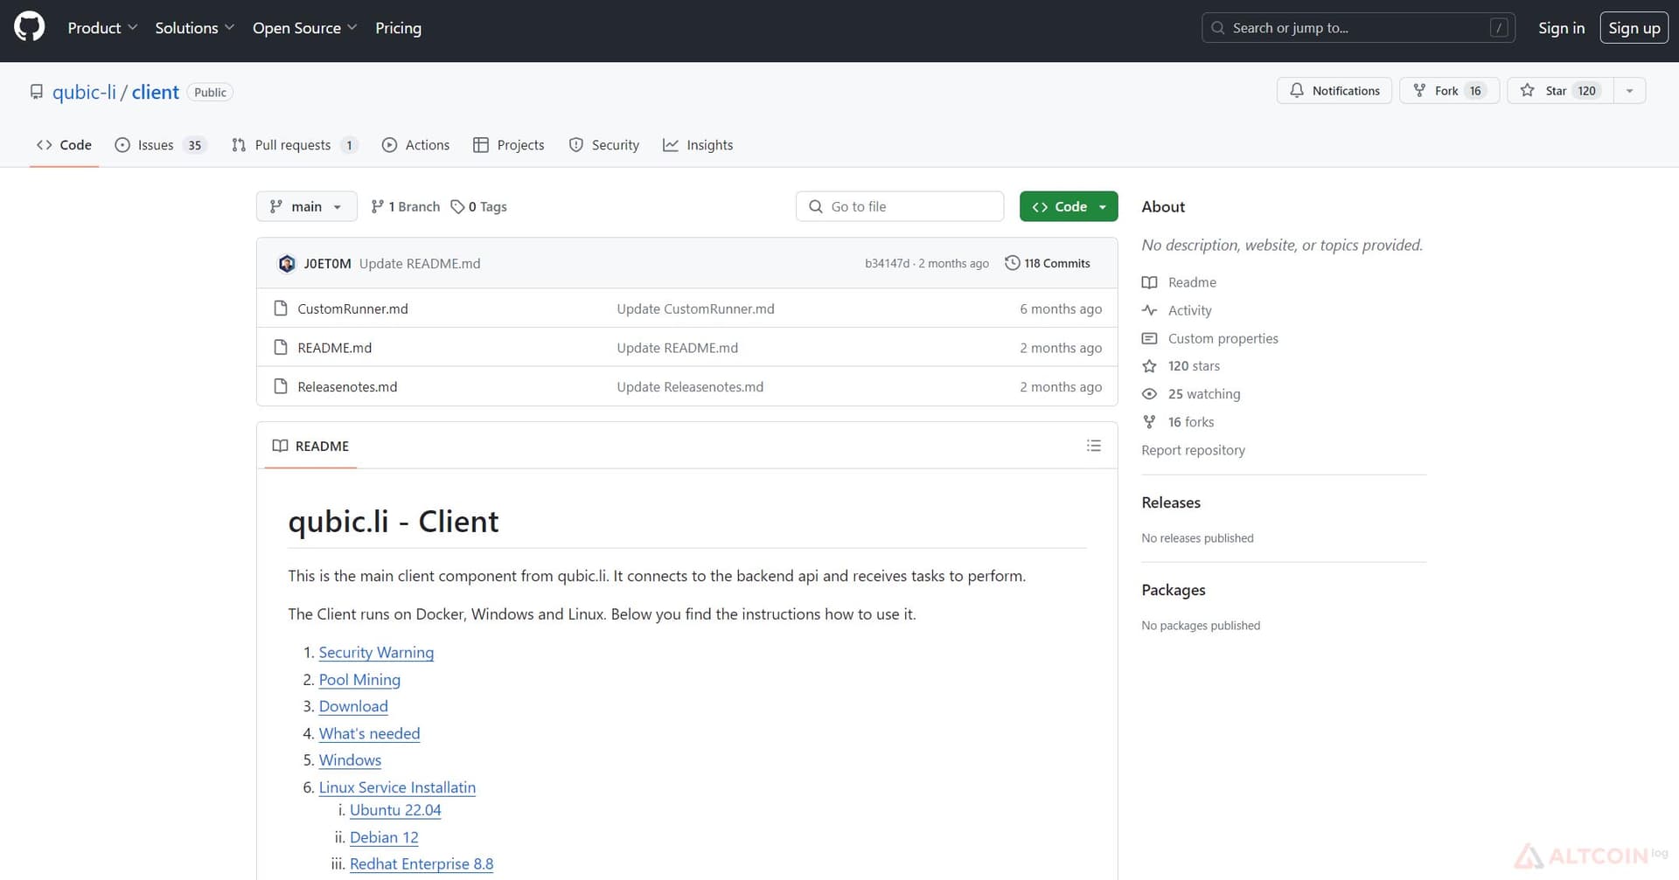Open the Pull requests tab
The height and width of the screenshot is (880, 1679).
pos(294,145)
